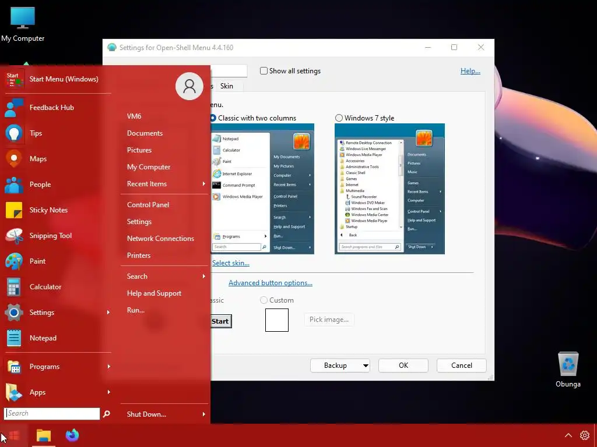Screen dimensions: 597x447
Task: Open Control Panel menu entry
Action: pyautogui.click(x=148, y=205)
